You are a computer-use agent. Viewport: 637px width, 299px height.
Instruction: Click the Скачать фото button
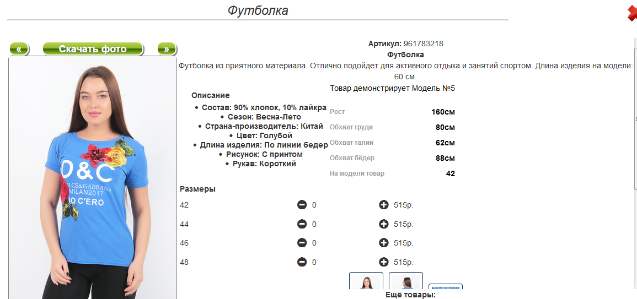(x=93, y=49)
